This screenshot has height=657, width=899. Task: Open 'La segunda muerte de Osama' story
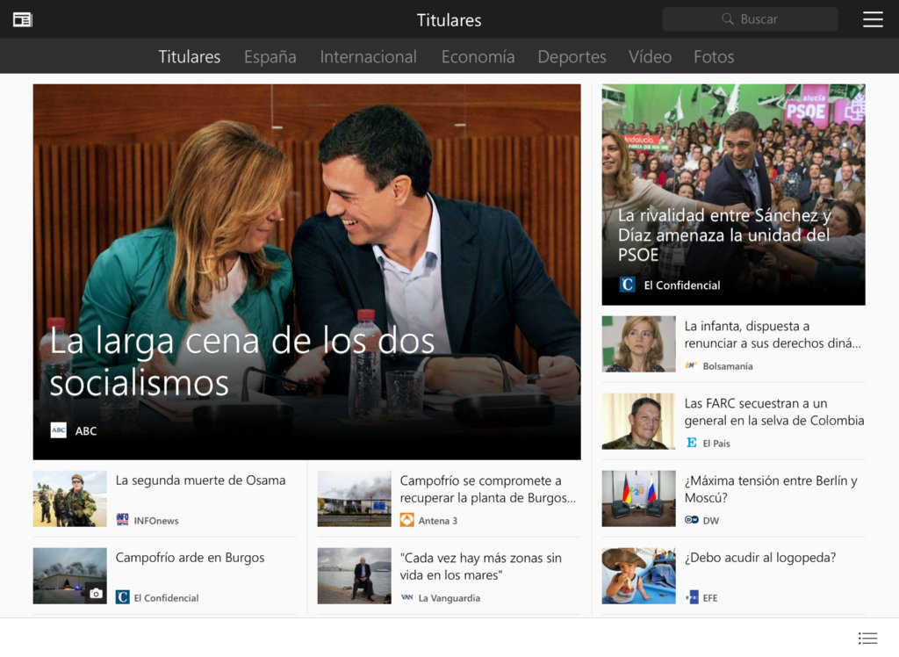click(200, 480)
